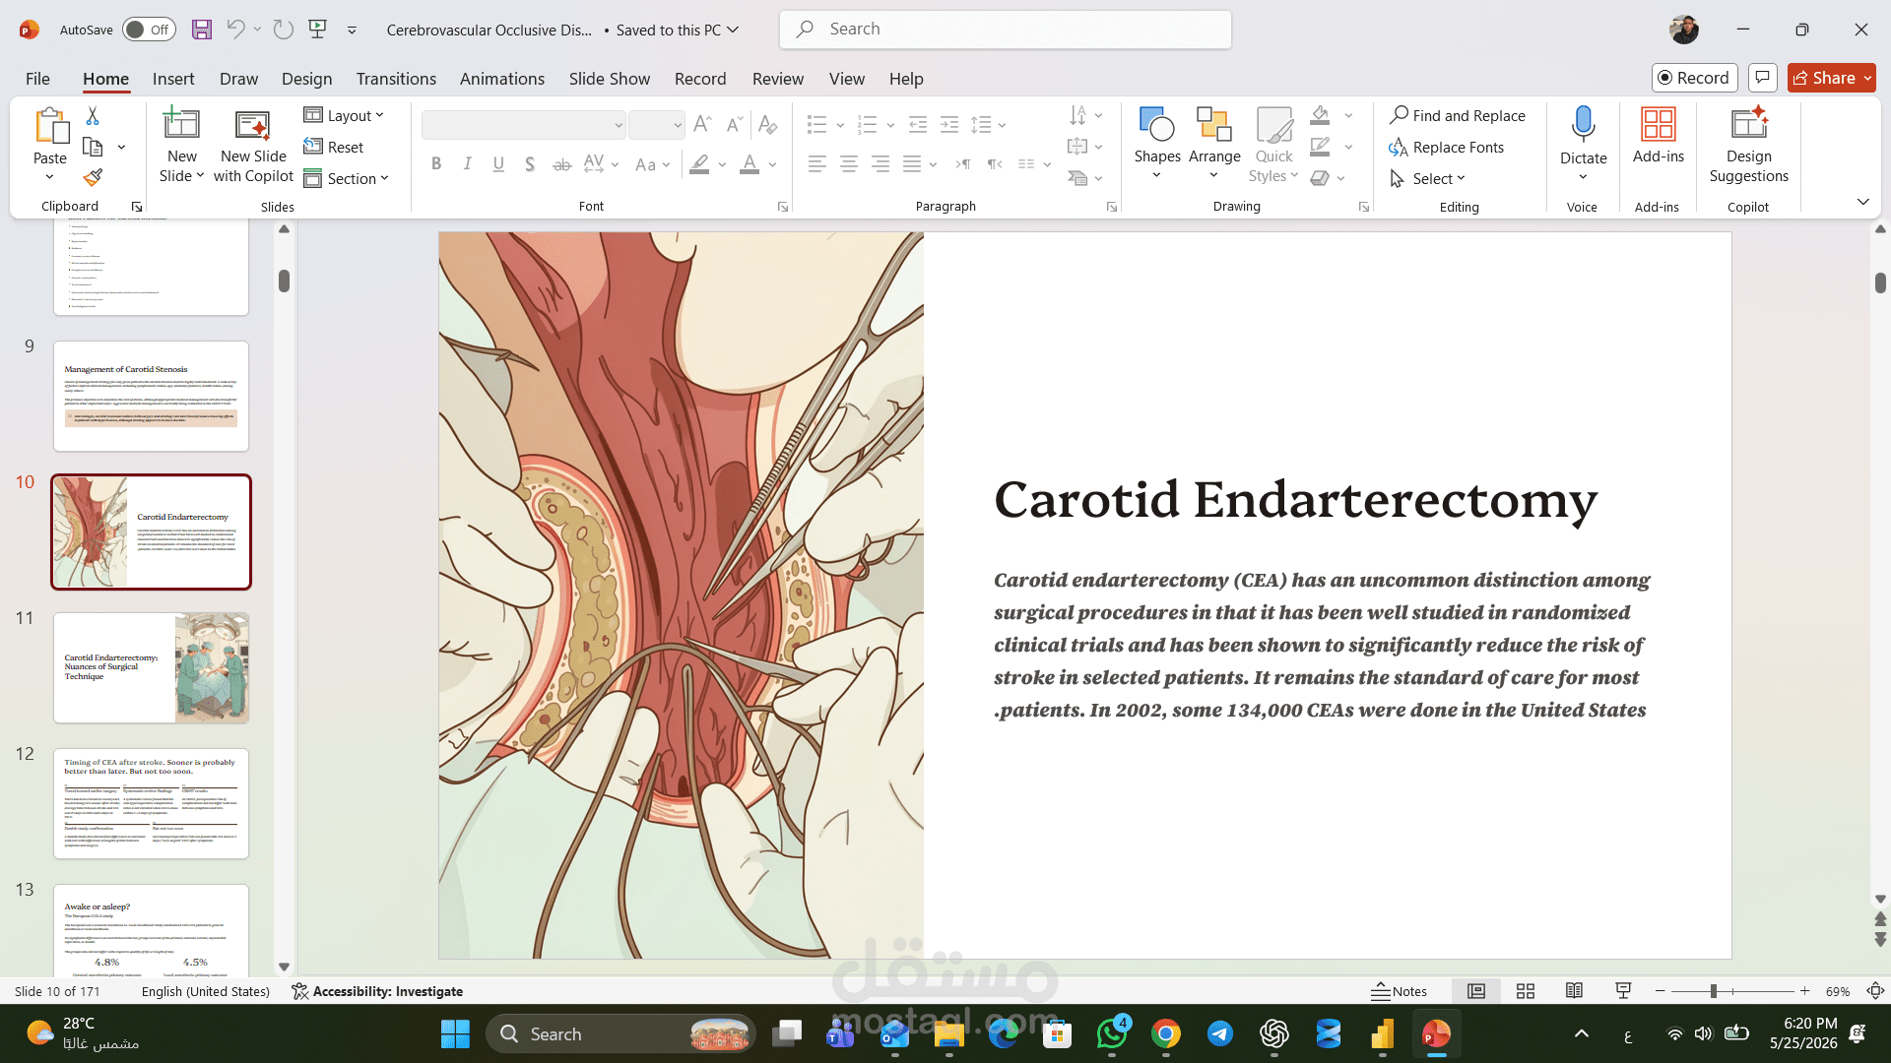Click Replace Fonts
1891x1063 pixels.
pos(1447,147)
